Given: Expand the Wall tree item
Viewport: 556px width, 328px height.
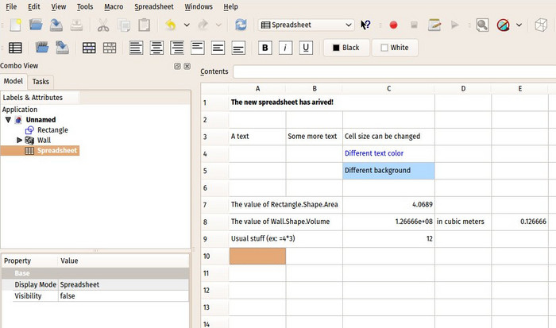Looking at the screenshot, I should [x=20, y=140].
